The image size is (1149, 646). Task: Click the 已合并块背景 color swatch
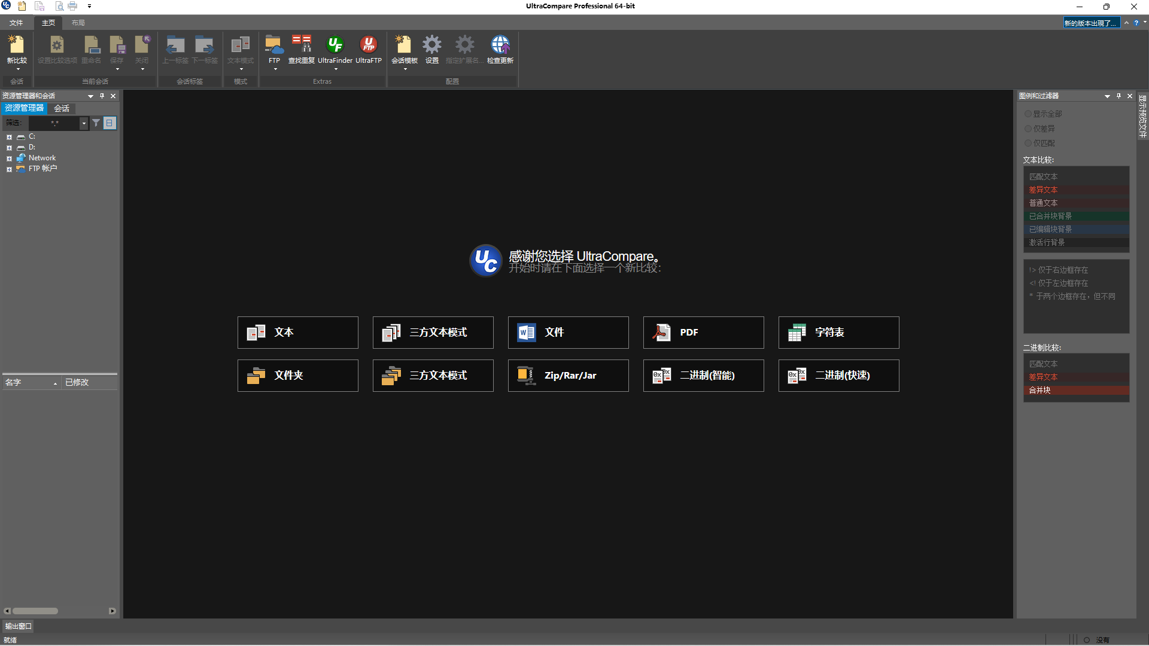click(1077, 216)
